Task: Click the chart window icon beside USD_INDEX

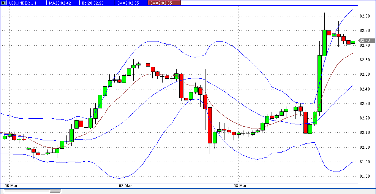Action: point(4,3)
